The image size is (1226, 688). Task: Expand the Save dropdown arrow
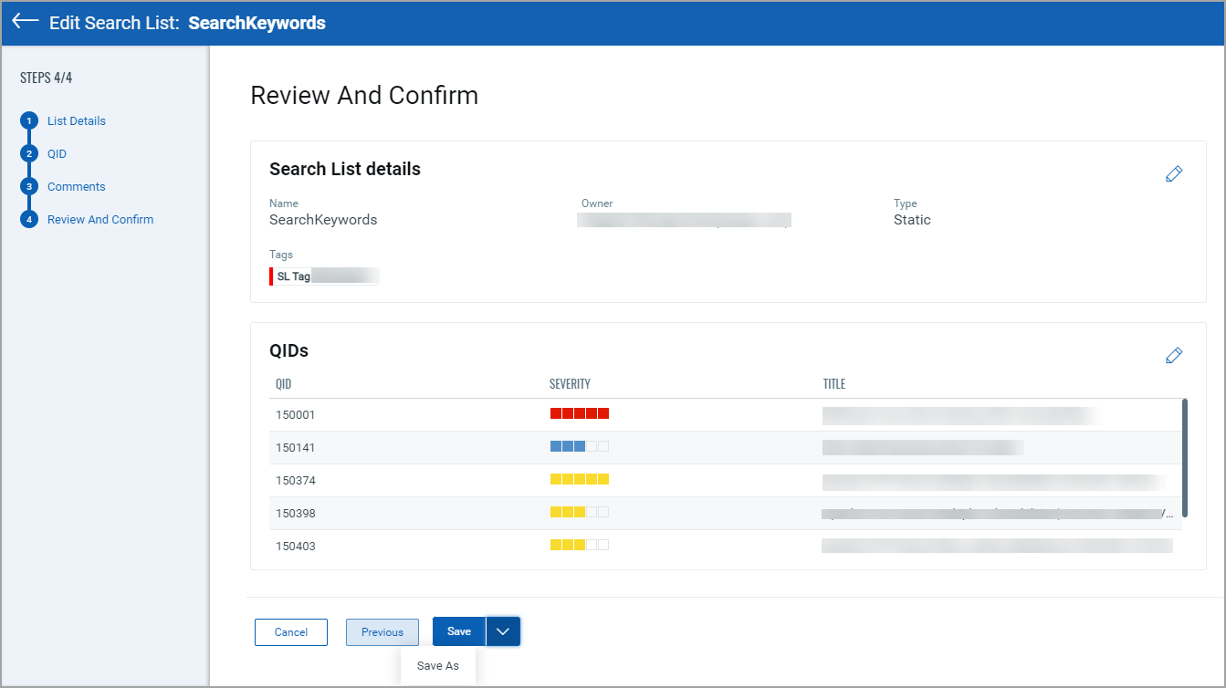pyautogui.click(x=503, y=631)
